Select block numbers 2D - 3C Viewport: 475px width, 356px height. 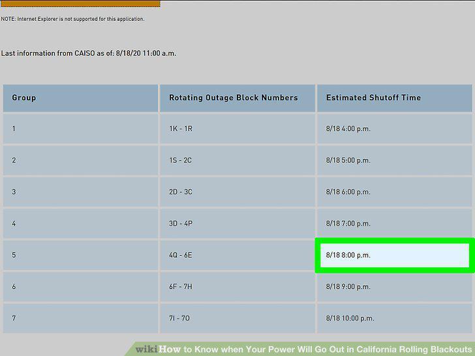pos(237,192)
